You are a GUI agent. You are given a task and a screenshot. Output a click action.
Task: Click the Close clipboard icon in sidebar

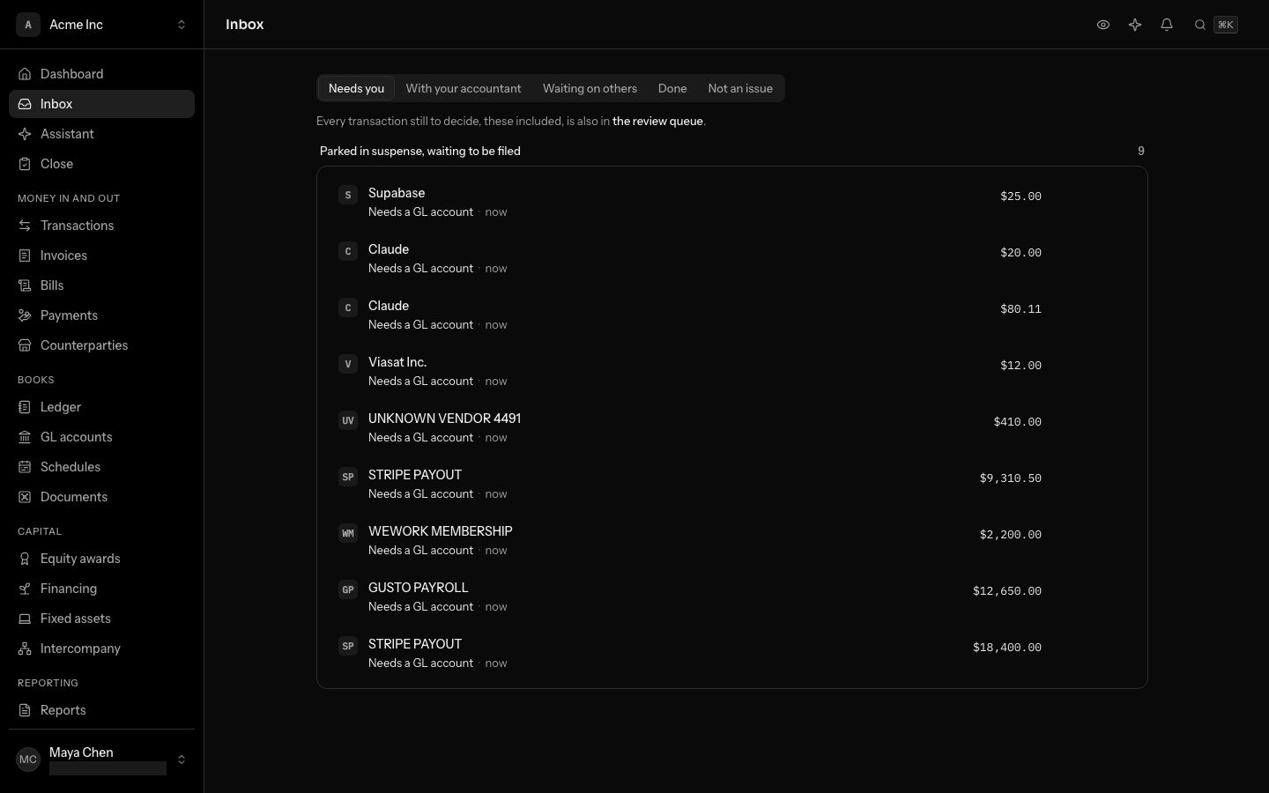pos(25,164)
